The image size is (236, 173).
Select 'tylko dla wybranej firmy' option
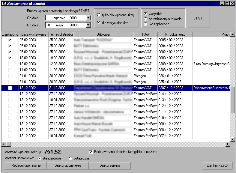pos(99,15)
